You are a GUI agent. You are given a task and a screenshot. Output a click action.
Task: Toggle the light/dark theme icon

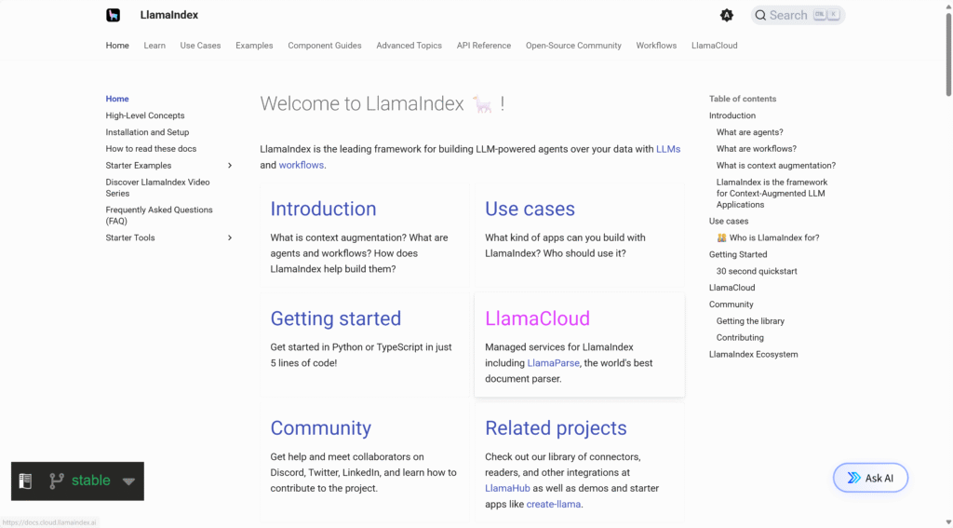pyautogui.click(x=726, y=15)
